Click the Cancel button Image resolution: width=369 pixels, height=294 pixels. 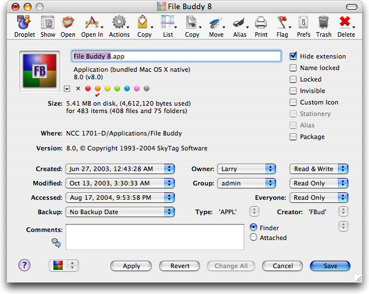(283, 266)
